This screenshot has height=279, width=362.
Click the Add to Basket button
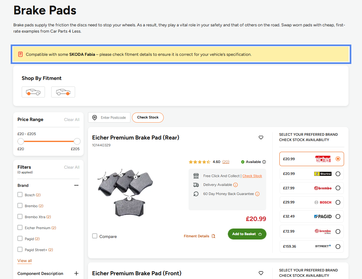[x=247, y=234]
